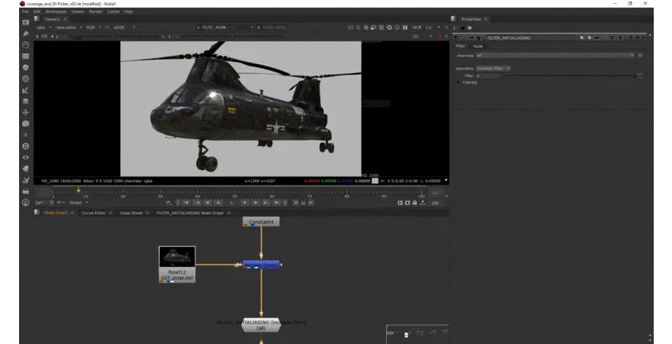
Task: Open the Views eye icon in toolbar
Action: 25,157
